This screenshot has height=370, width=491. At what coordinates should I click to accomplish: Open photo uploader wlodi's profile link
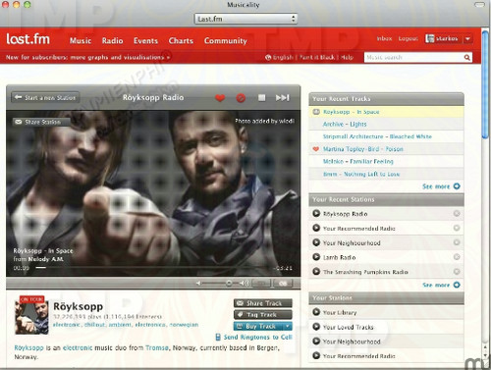287,121
